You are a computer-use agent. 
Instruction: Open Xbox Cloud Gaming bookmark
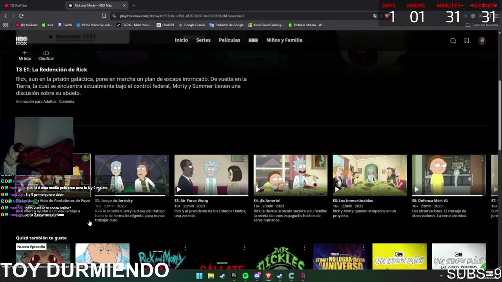click(266, 25)
